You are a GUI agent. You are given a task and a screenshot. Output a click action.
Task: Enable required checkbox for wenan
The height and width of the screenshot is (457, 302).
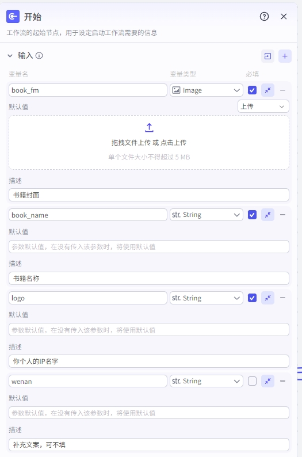coord(252,381)
